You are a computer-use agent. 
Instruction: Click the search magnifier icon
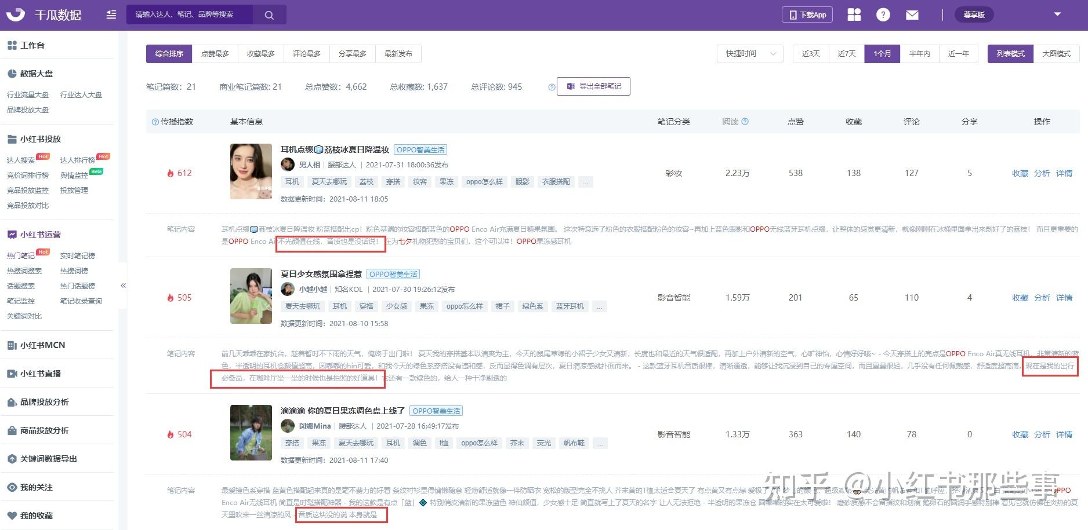click(269, 15)
